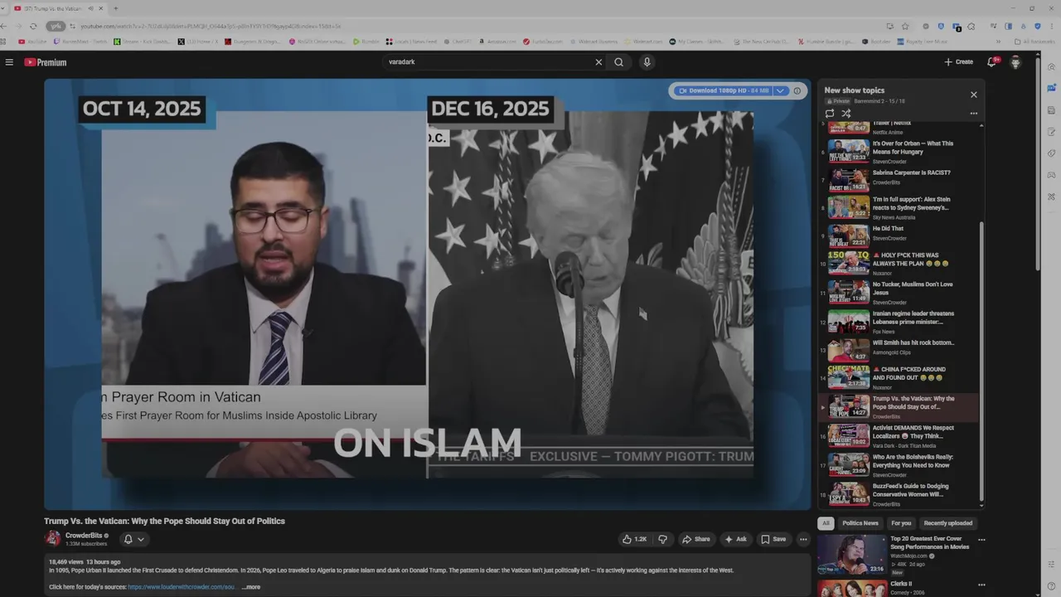The image size is (1061, 597).
Task: Play 'BuzzFeed's Guide to Dodging Conservative Women'
Action: tap(899, 495)
